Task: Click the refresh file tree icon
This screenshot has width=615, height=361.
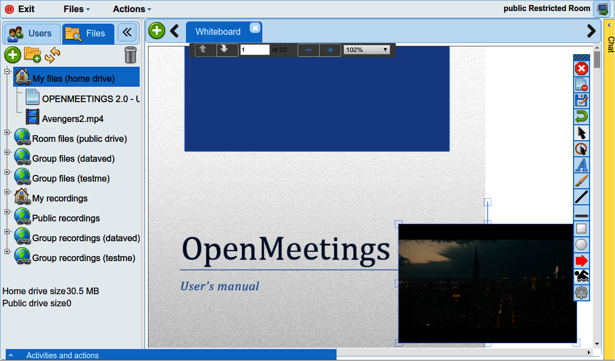Action: (52, 55)
